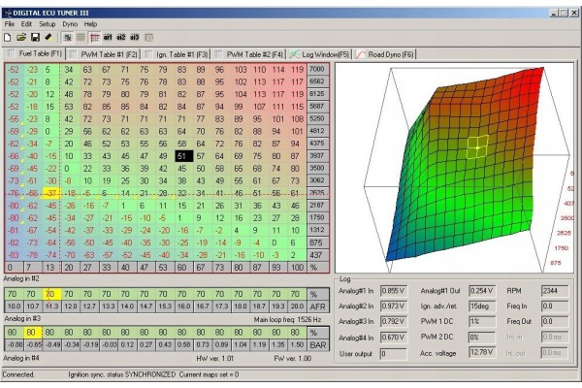The image size is (582, 388).
Task: Click the PWM 2 DC field
Action: click(482, 338)
